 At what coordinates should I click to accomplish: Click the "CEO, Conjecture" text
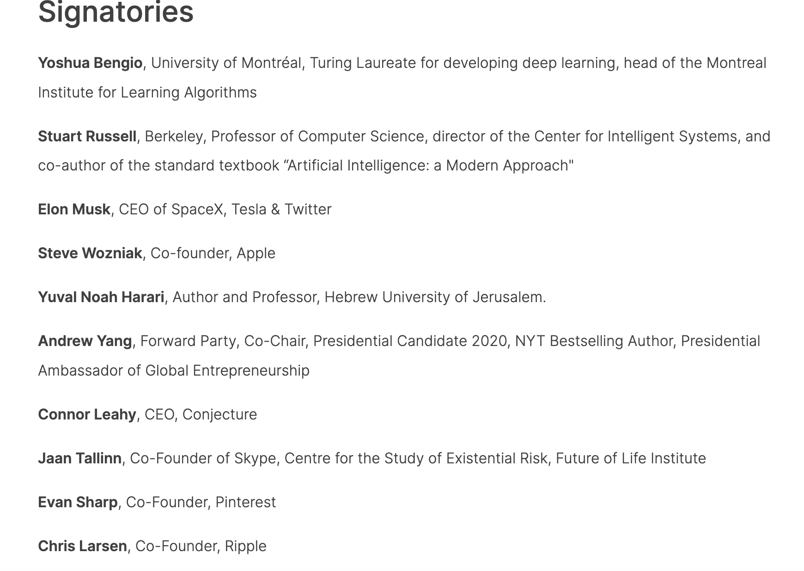[201, 414]
